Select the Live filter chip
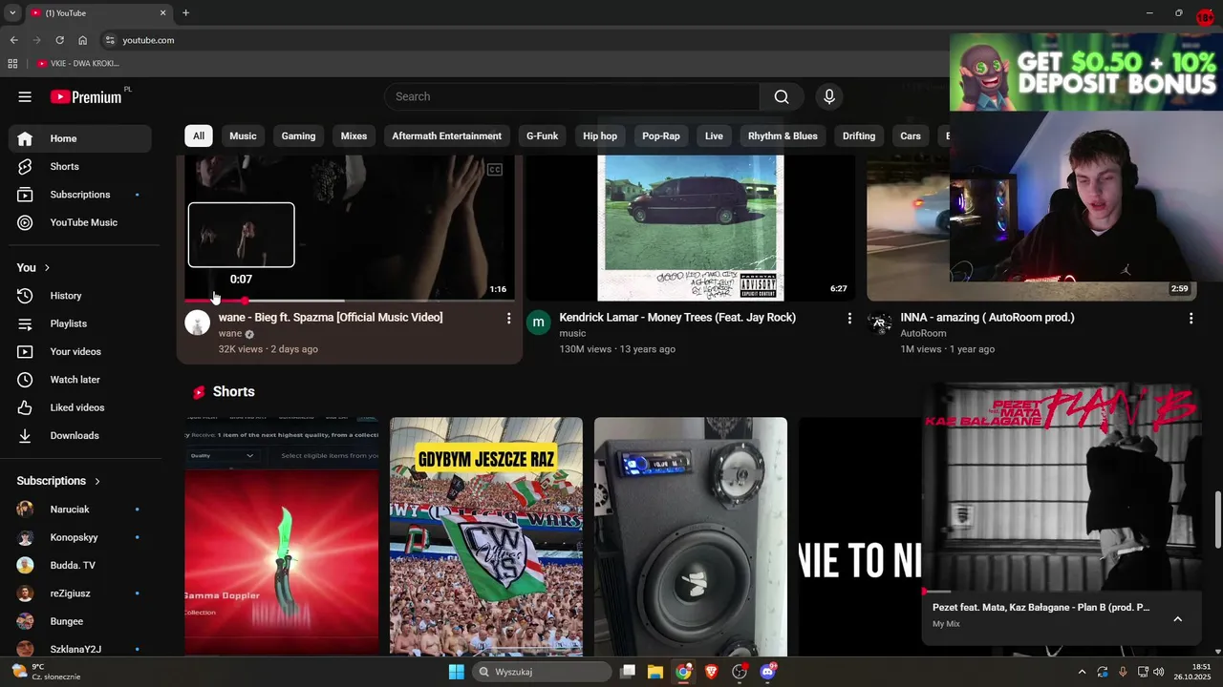 point(714,136)
